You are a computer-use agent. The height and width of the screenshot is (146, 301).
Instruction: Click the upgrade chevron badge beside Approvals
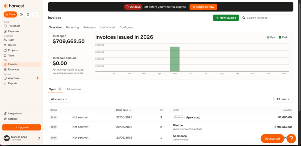tap(38, 78)
